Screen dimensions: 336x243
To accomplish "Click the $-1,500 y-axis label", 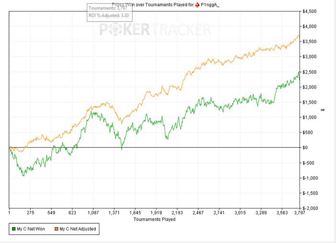I will tap(310, 193).
